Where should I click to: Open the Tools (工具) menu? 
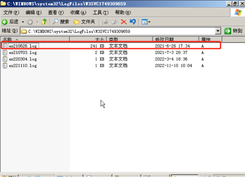pyautogui.click(x=101, y=13)
